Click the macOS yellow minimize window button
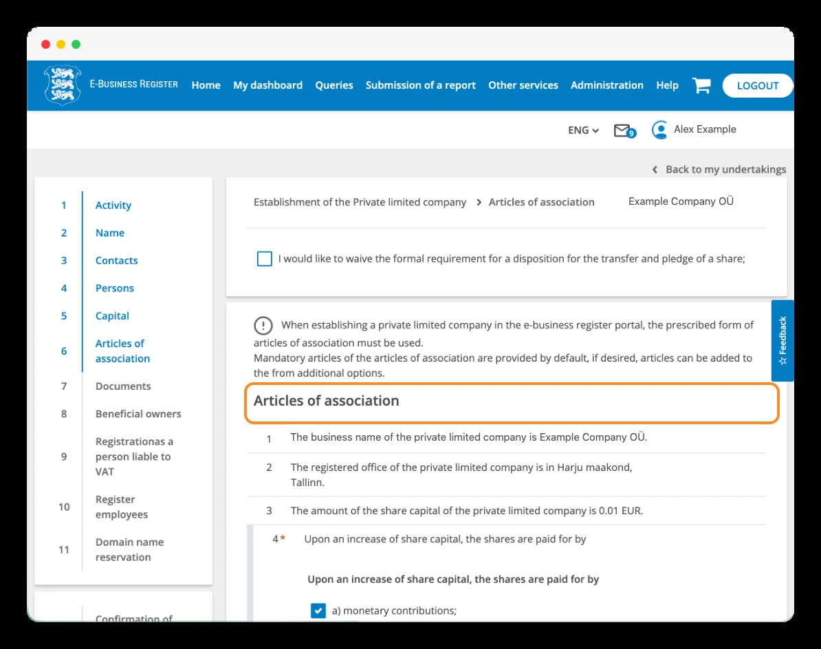 click(61, 45)
